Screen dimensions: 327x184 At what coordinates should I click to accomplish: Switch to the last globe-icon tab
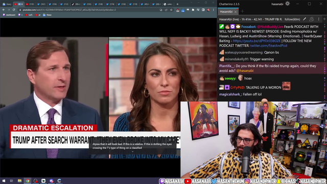pos(168,4)
